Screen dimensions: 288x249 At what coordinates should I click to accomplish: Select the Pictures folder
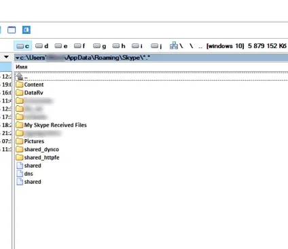pyautogui.click(x=30, y=141)
